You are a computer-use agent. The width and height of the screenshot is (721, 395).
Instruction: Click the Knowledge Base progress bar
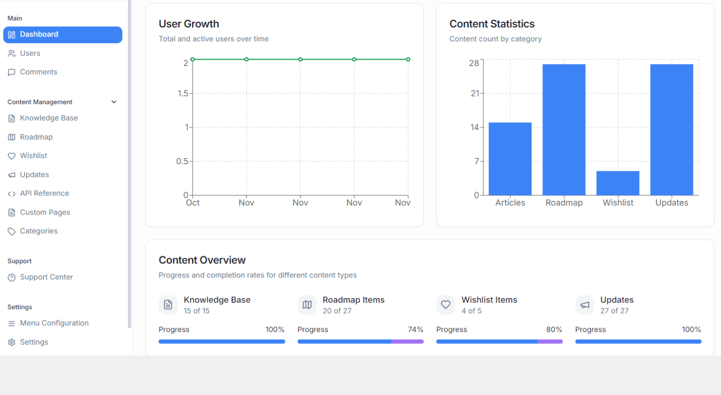(x=222, y=341)
